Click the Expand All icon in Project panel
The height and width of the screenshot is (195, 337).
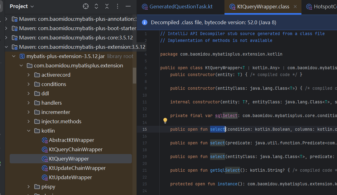(96, 7)
